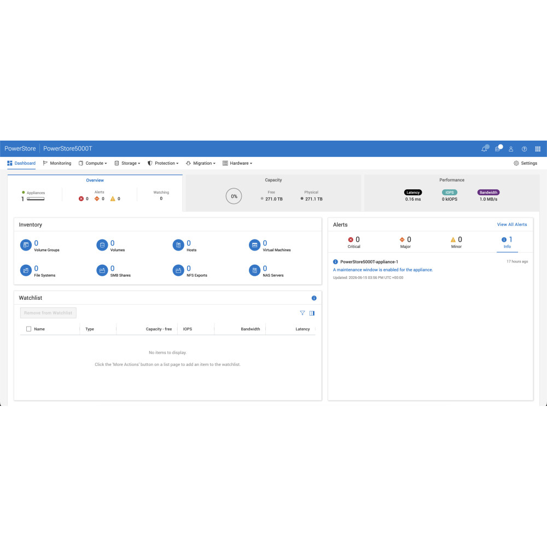This screenshot has width=547, height=547.
Task: Click the appliance image in Overview
Action: (36, 199)
